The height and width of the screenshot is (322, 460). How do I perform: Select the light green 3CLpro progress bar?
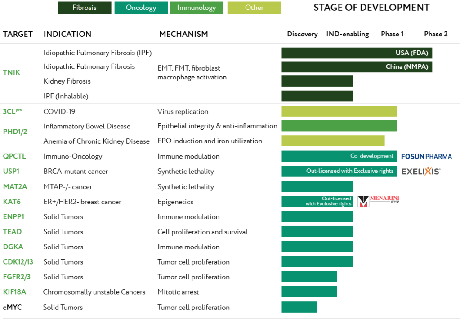coord(339,110)
